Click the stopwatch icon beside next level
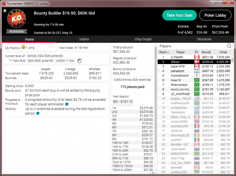This screenshot has width=236, height=176. point(80,61)
